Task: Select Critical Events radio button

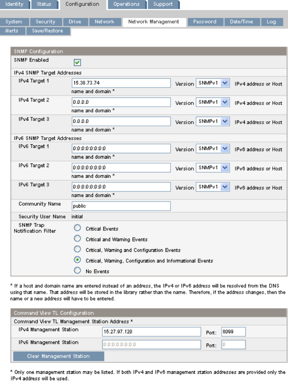Action: [77, 228]
